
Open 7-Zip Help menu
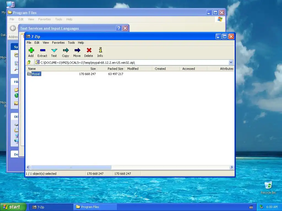[x=81, y=43]
